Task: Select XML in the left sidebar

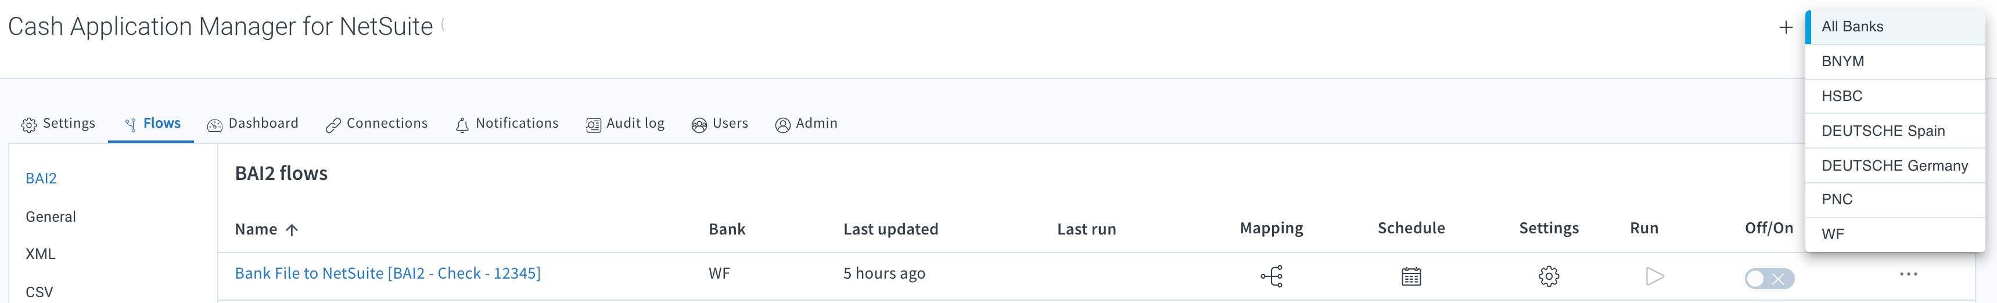Action: pyautogui.click(x=40, y=254)
